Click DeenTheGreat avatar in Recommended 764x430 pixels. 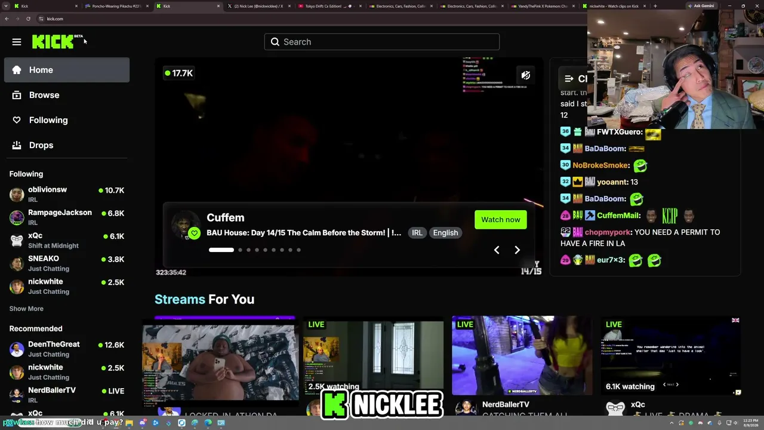(x=17, y=349)
